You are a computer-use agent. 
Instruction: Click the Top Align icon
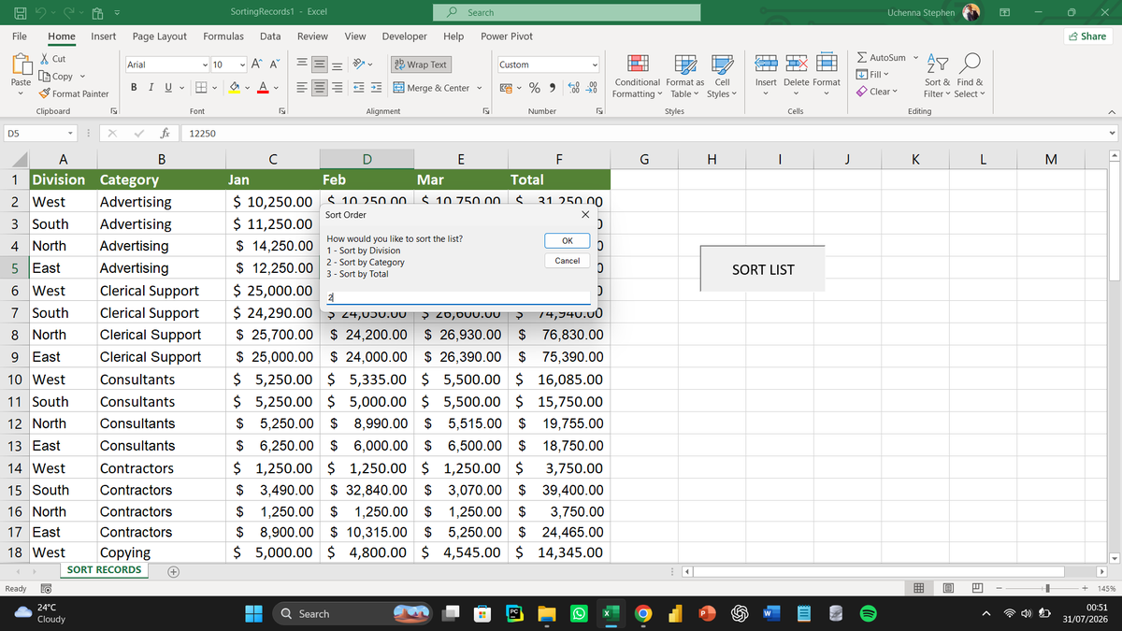click(302, 65)
